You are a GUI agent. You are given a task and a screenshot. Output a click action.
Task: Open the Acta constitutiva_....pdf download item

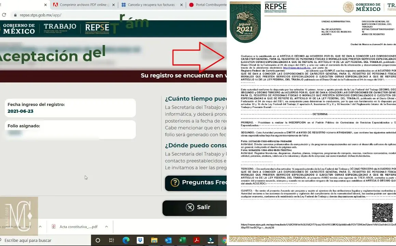pos(80,227)
